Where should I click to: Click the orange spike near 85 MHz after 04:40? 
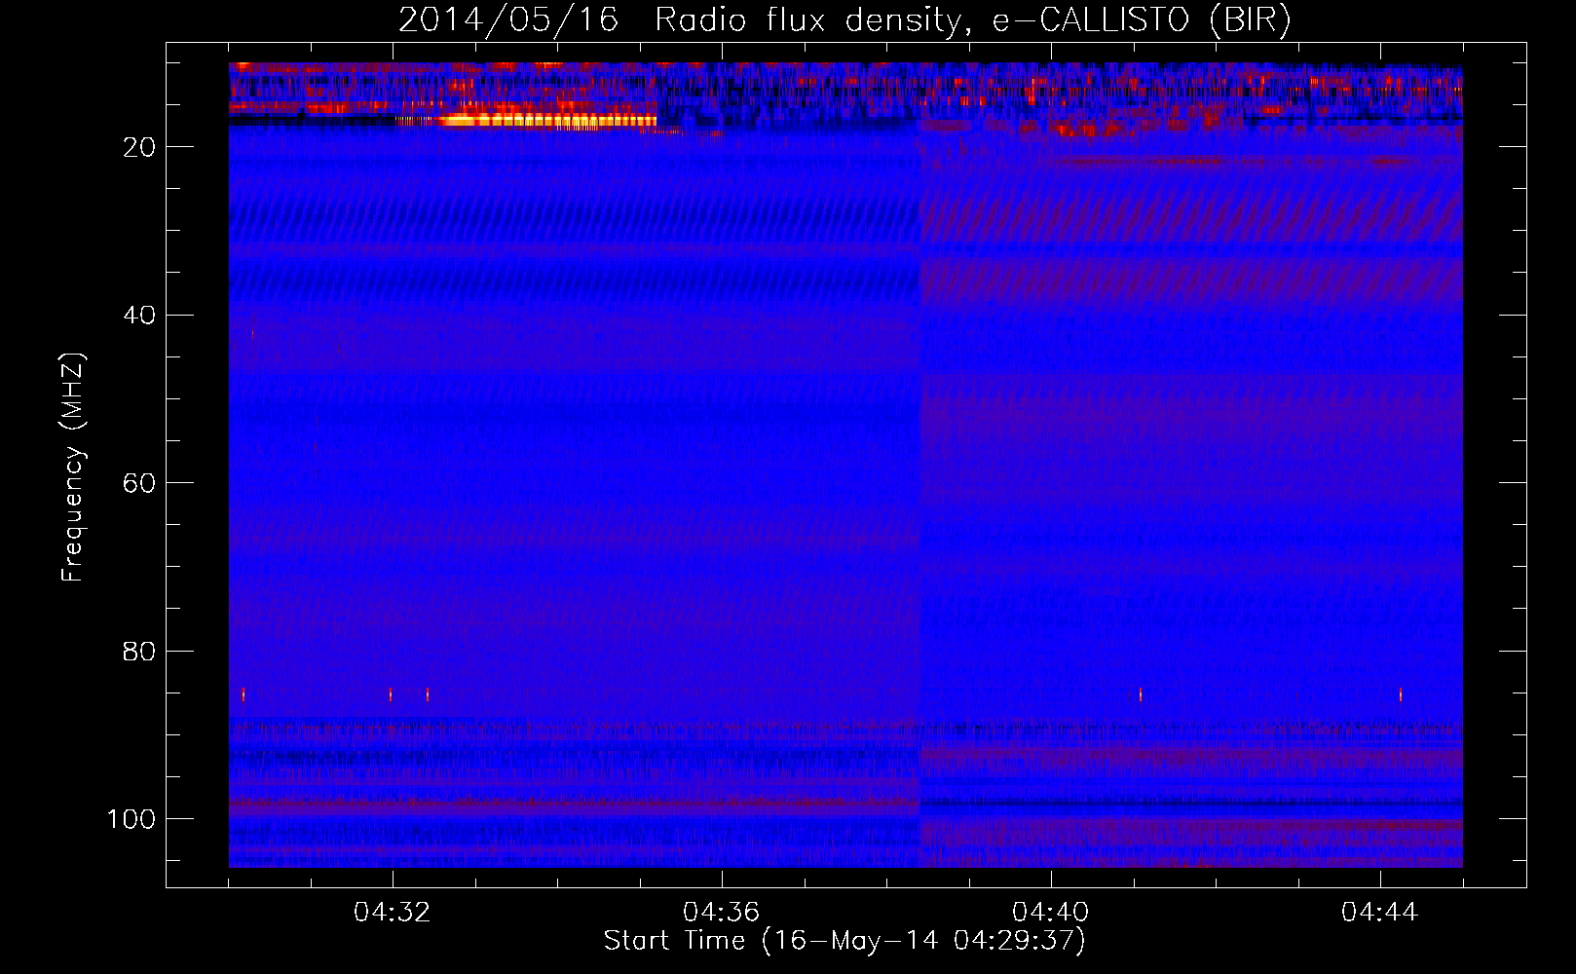point(1141,694)
